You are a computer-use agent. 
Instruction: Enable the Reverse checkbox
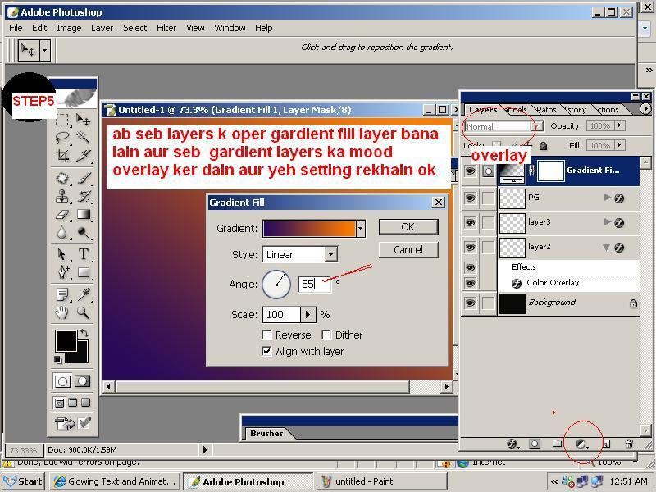266,335
